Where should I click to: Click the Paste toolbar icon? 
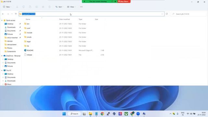30,7
